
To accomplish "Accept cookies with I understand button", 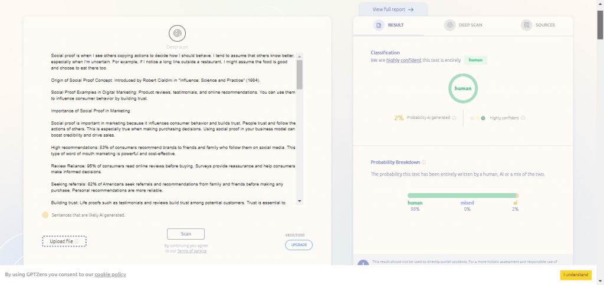I will (x=576, y=275).
